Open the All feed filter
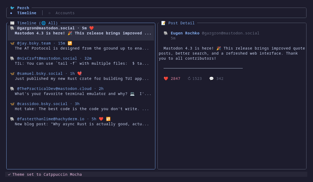313x182 pixels. click(x=52, y=23)
